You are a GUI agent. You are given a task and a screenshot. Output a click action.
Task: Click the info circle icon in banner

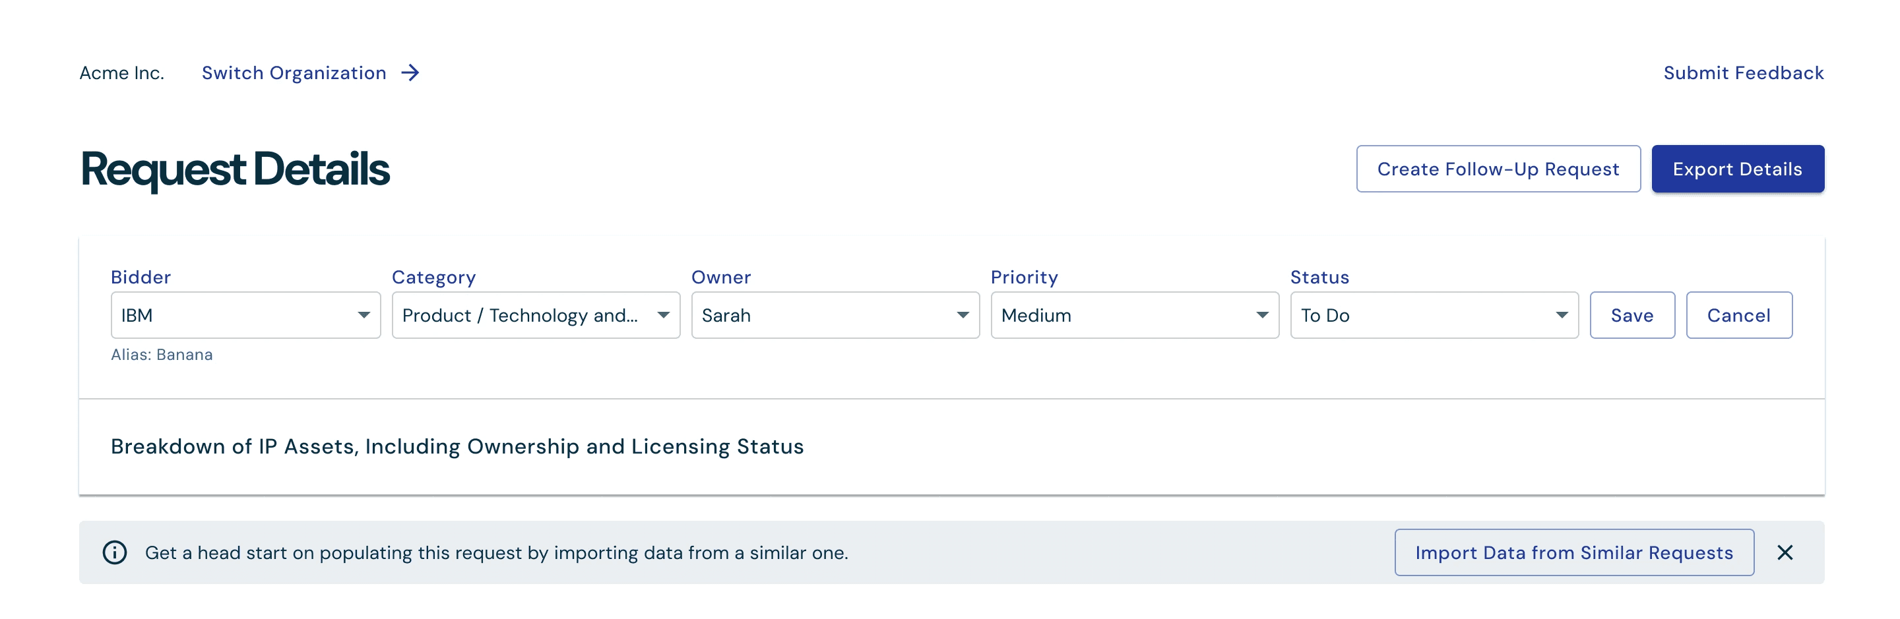coord(114,552)
